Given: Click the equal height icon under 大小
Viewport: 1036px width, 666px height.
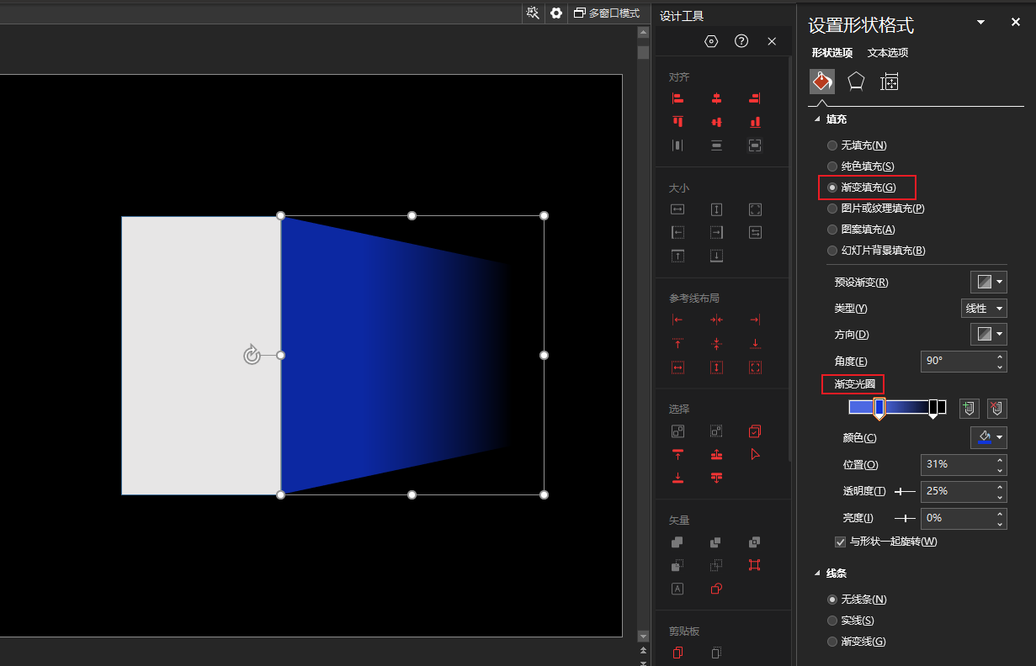Looking at the screenshot, I should pos(716,209).
